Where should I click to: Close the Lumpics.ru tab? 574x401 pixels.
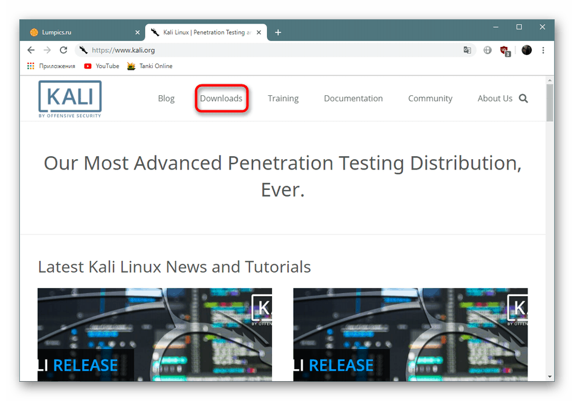[x=137, y=33]
